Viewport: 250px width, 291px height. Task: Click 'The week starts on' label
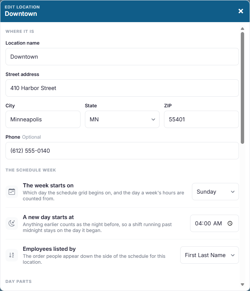pyautogui.click(x=48, y=186)
